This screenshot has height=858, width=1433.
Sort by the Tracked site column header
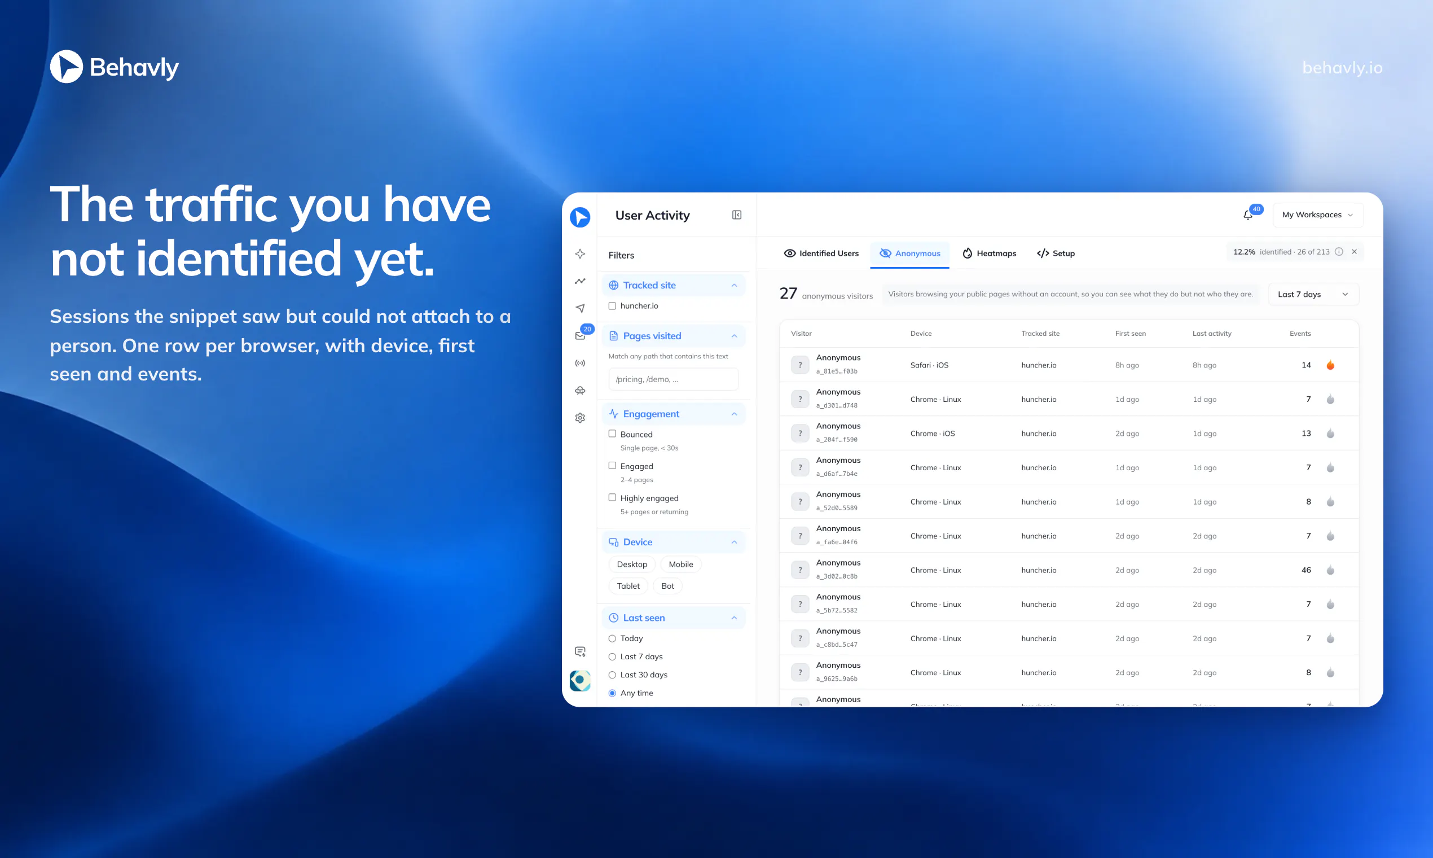[x=1040, y=334]
